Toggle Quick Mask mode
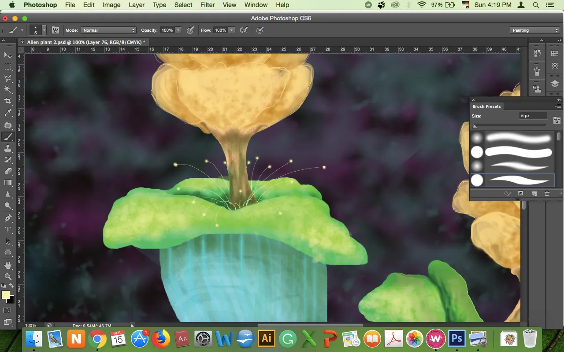Image resolution: width=564 pixels, height=352 pixels. point(8,311)
